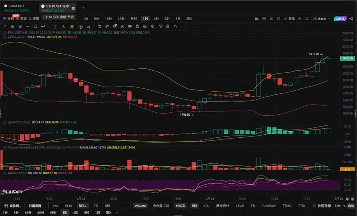Select the rectangle shape drawing tool
This screenshot has width=357, height=216.
35,26
